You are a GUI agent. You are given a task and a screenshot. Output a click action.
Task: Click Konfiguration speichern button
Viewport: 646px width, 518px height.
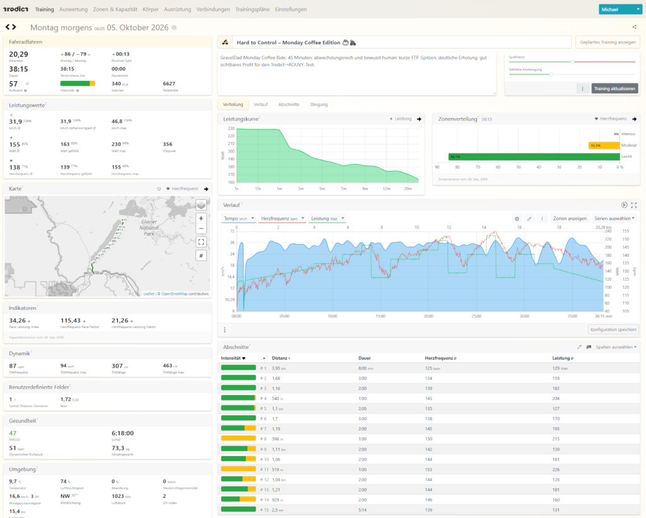coord(613,329)
